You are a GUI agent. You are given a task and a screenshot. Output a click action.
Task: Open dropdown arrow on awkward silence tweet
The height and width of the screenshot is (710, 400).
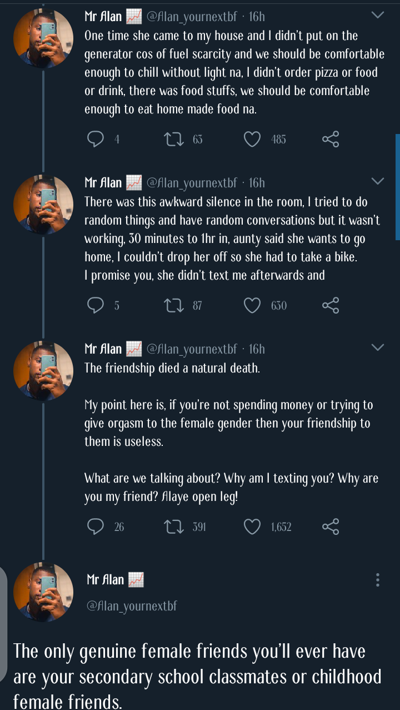click(x=377, y=181)
